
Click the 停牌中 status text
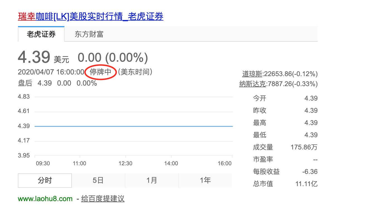100,72
